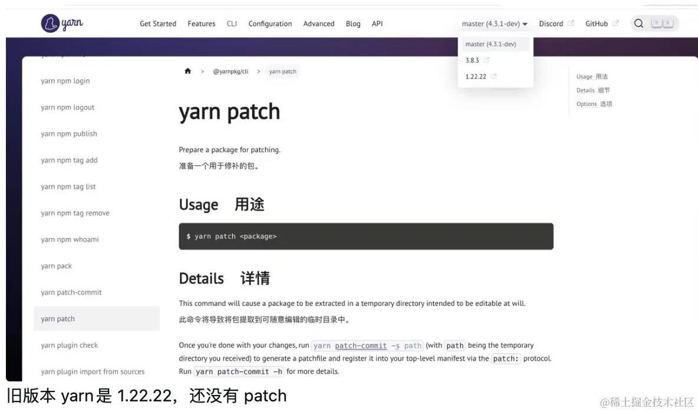Click external link icon beside 3.8.3
This screenshot has height=412, width=698.
click(x=486, y=60)
